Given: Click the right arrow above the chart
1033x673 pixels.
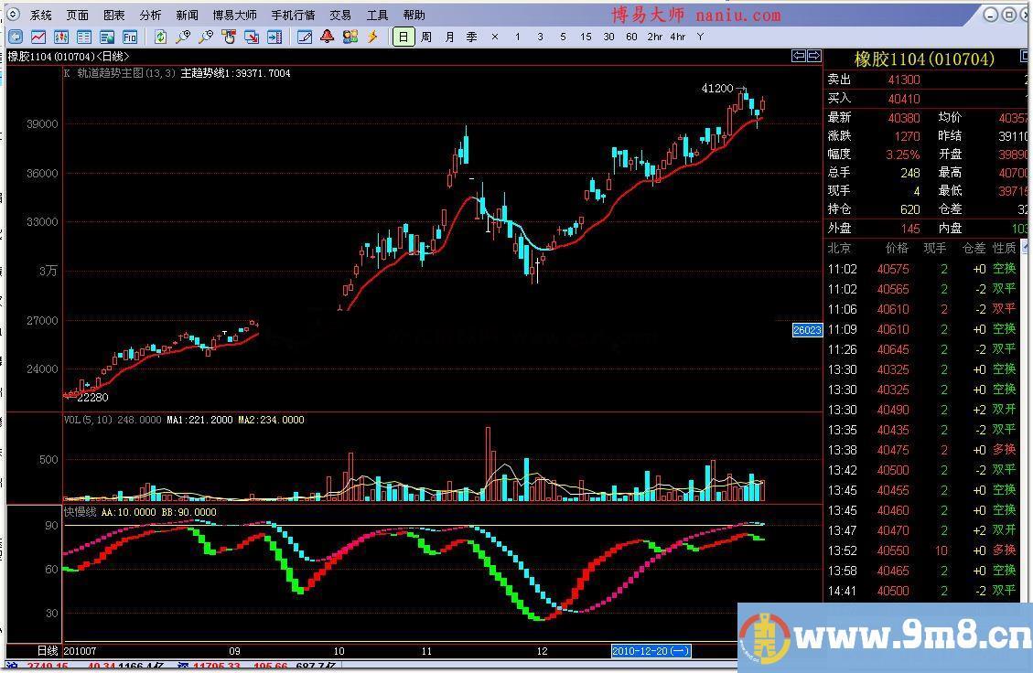Looking at the screenshot, I should [x=813, y=57].
